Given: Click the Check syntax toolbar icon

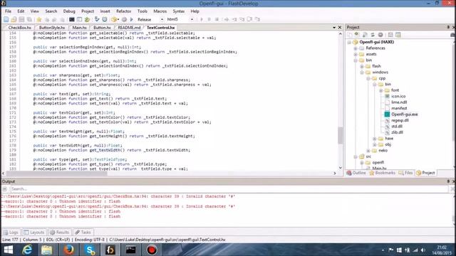Looking at the screenshot, I should coord(97,19).
